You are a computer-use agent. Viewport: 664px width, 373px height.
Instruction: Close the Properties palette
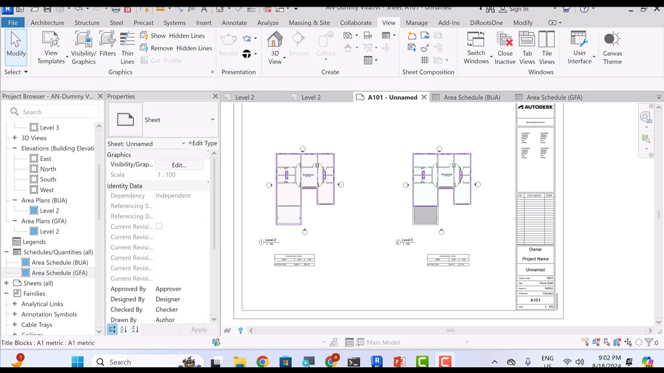coord(215,96)
